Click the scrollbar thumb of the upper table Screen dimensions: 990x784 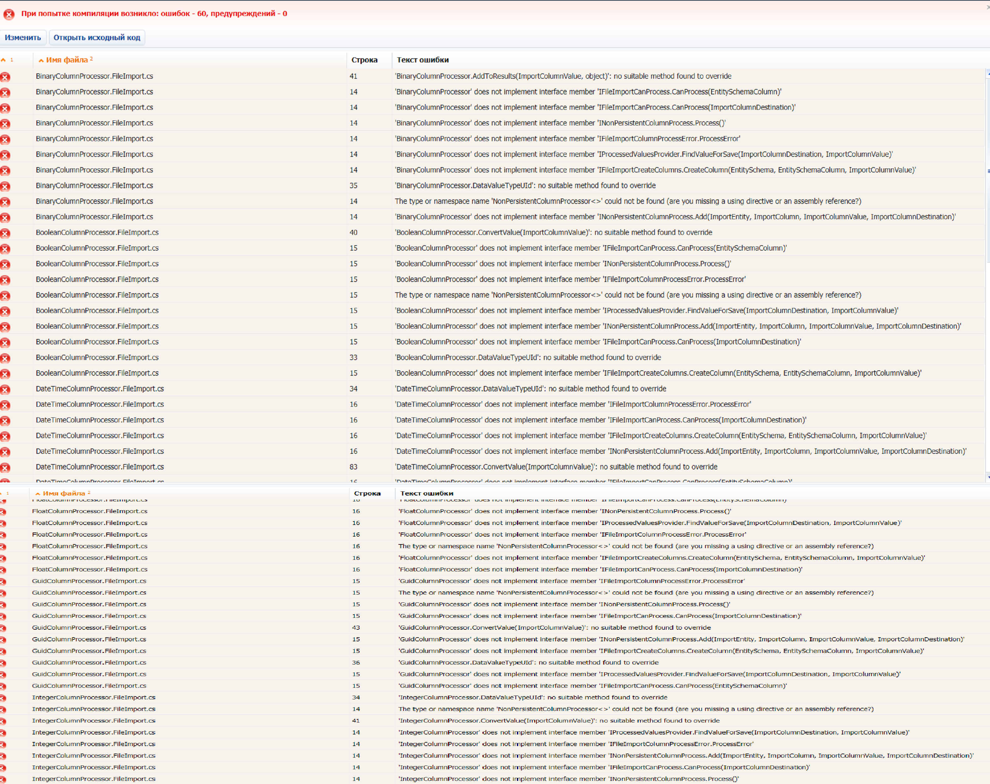click(988, 171)
